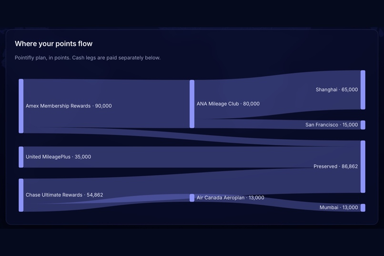Click the United MileagePlus node bar

tap(21, 157)
